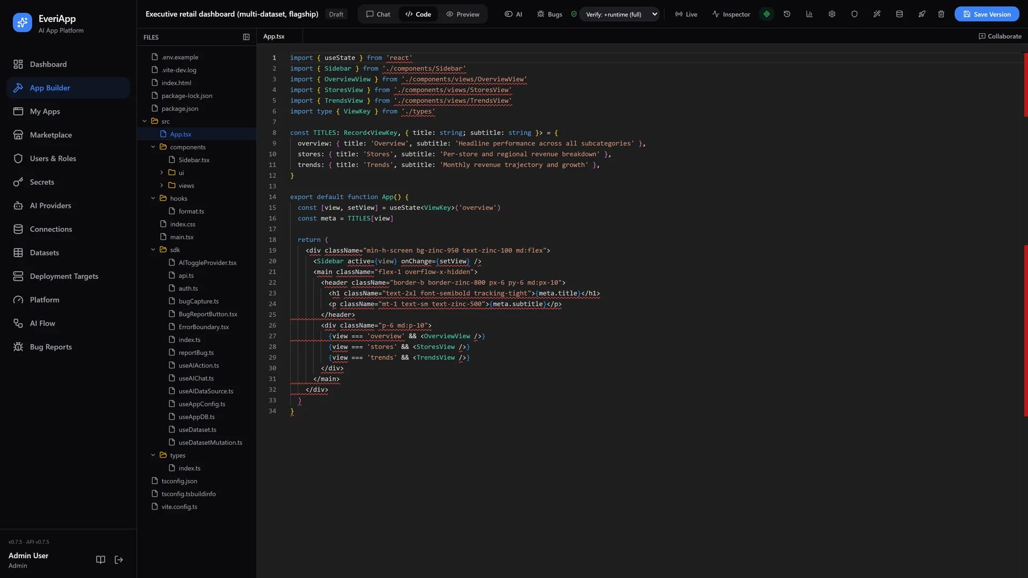Expand the ui folder

click(162, 173)
